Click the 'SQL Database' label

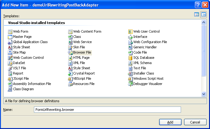click(x=144, y=58)
